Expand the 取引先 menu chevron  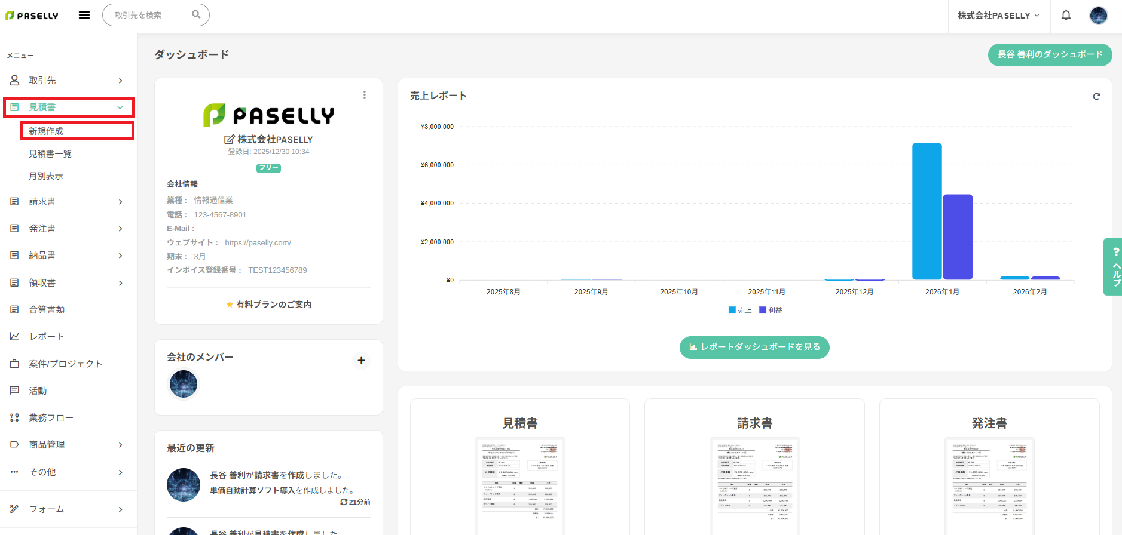coord(120,81)
